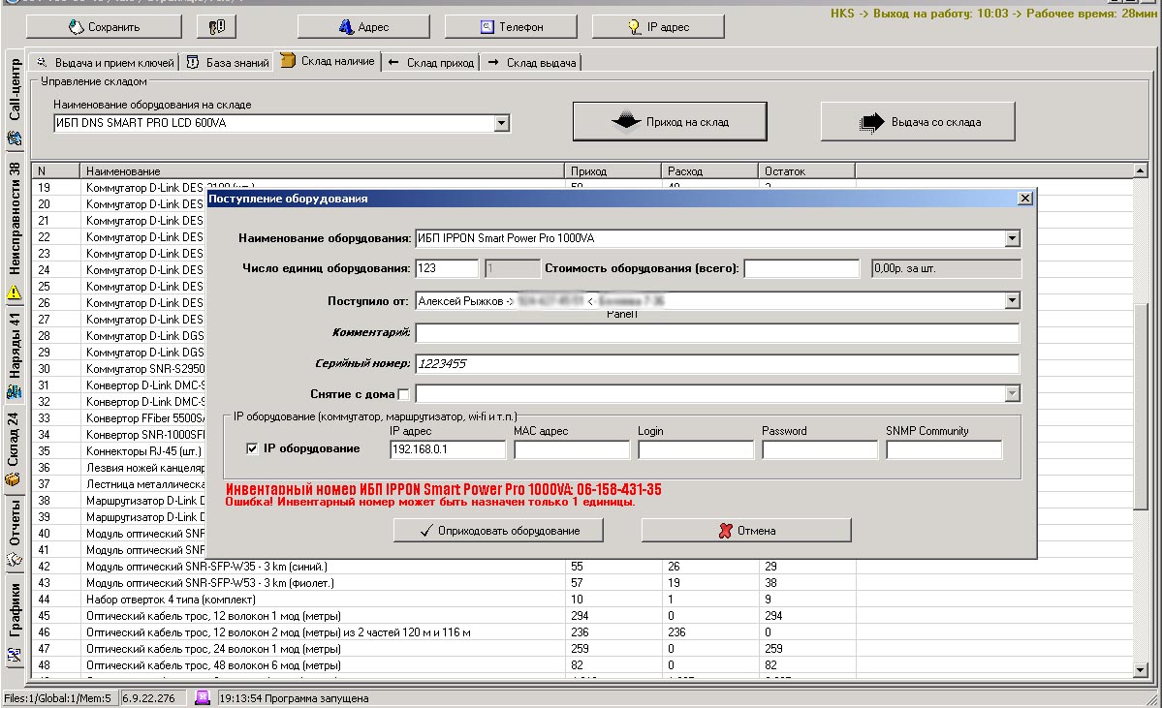The image size is (1162, 708).
Task: Click the Число единиц оборудования field
Action: pyautogui.click(x=447, y=268)
